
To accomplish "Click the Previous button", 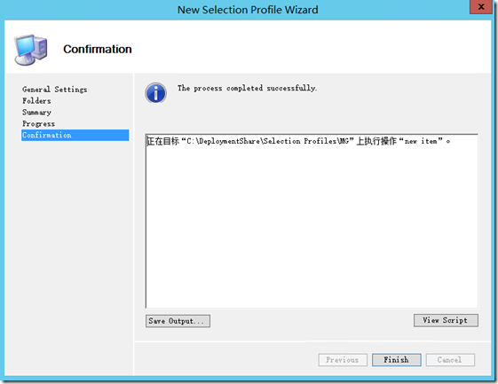I will 343,360.
